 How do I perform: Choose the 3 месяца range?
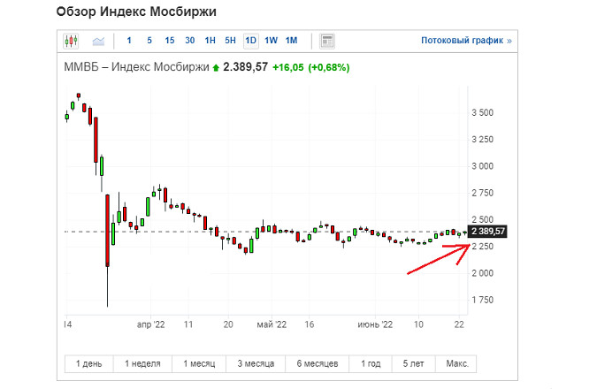click(x=256, y=364)
